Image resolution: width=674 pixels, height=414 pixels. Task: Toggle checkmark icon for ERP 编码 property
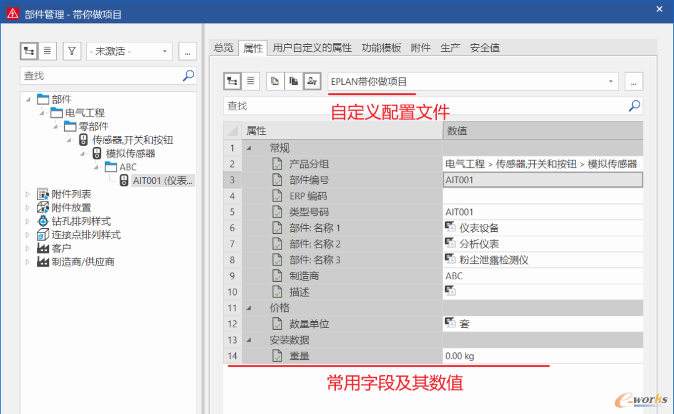click(277, 196)
